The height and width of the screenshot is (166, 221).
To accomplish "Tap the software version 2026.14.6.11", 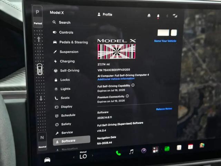I will tap(104, 118).
